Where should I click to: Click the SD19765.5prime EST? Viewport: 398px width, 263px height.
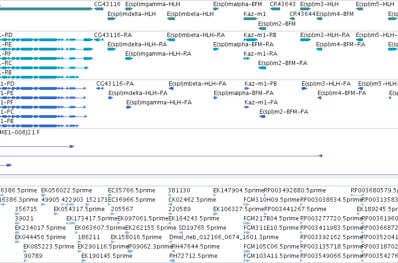coord(180,233)
